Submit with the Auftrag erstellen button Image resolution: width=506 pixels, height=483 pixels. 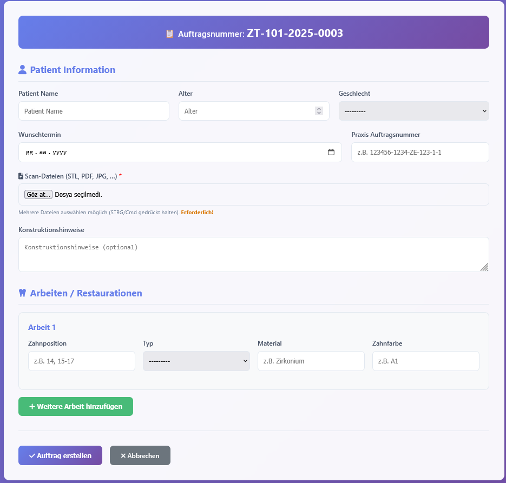pos(60,455)
